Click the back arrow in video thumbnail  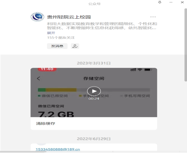coord(38,78)
